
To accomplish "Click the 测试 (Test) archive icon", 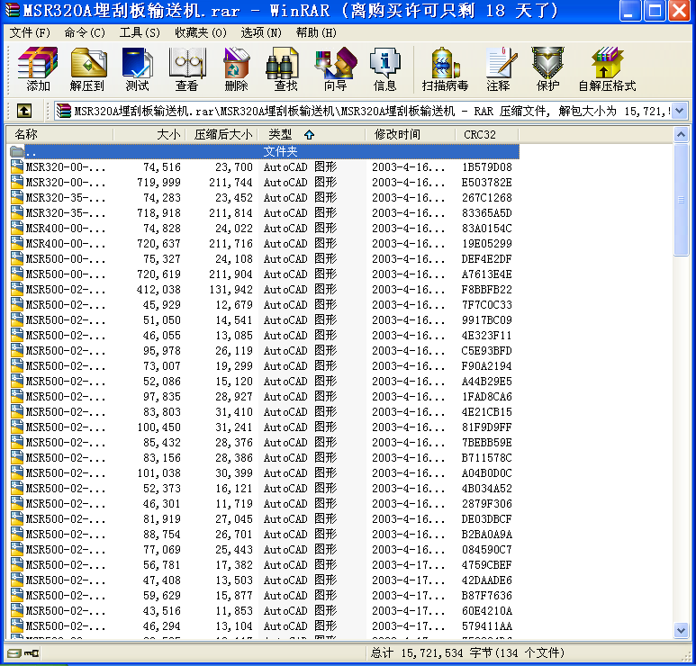I will (x=137, y=70).
